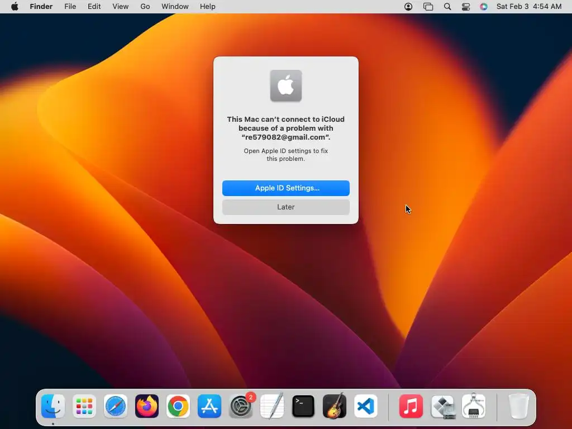Click the Apple logo in the dialog
572x429 pixels.
(286, 85)
